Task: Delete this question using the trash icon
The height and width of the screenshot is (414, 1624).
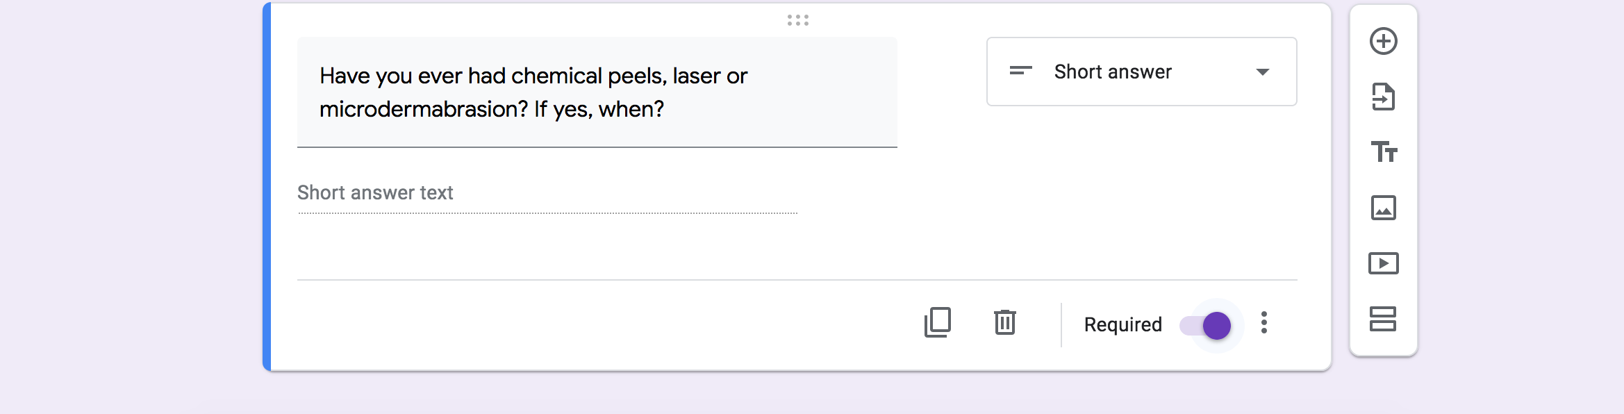Action: pos(1005,322)
